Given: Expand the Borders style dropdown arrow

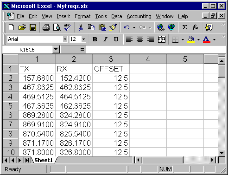Looking at the screenshot, I should 183,39.
